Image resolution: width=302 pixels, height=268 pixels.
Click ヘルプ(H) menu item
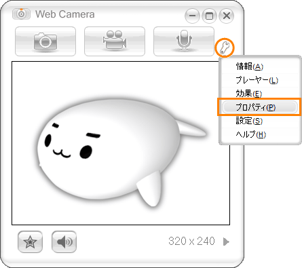pyautogui.click(x=260, y=134)
